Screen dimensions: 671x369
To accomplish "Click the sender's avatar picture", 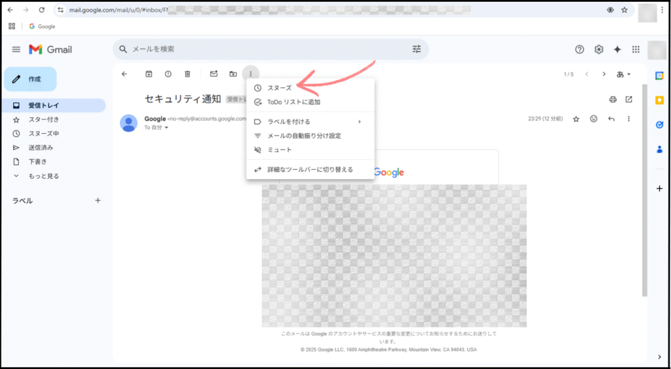I will [x=129, y=123].
